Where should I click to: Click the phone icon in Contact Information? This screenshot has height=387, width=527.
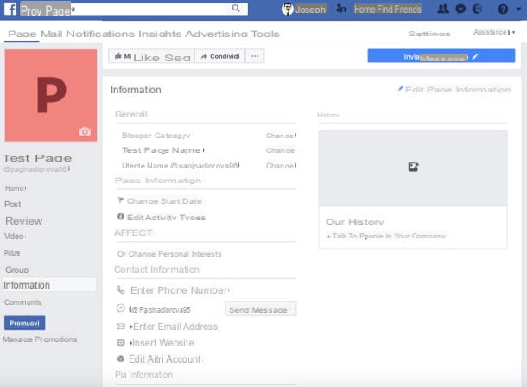coord(120,289)
